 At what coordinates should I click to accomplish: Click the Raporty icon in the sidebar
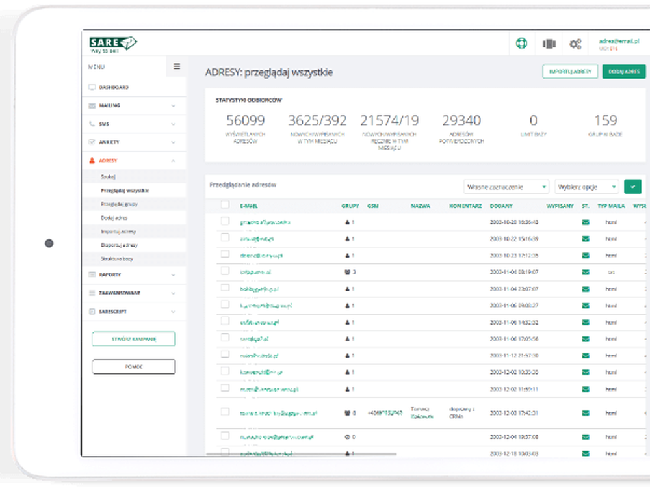coord(92,274)
